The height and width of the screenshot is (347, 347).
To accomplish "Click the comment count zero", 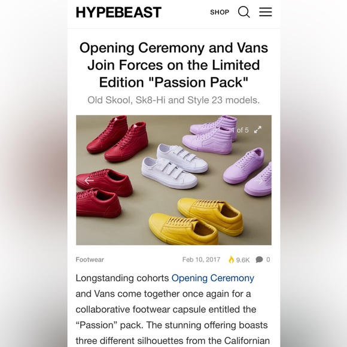I will click(x=268, y=260).
